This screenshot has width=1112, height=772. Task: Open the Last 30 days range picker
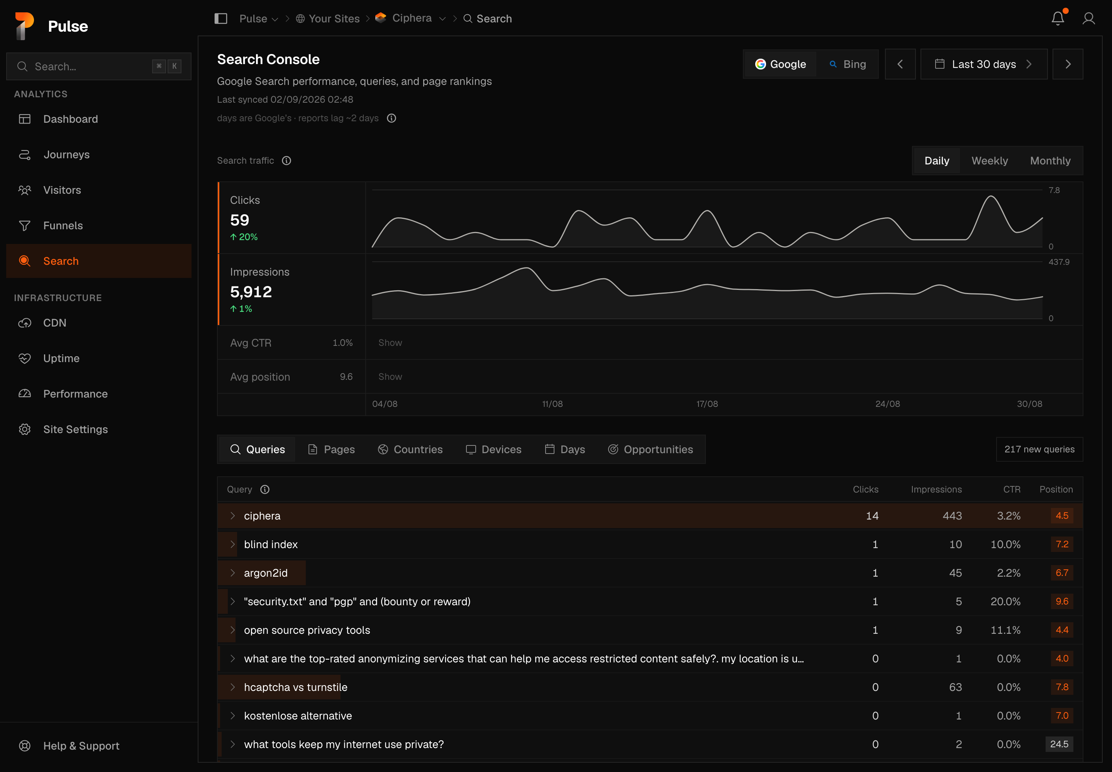(983, 64)
